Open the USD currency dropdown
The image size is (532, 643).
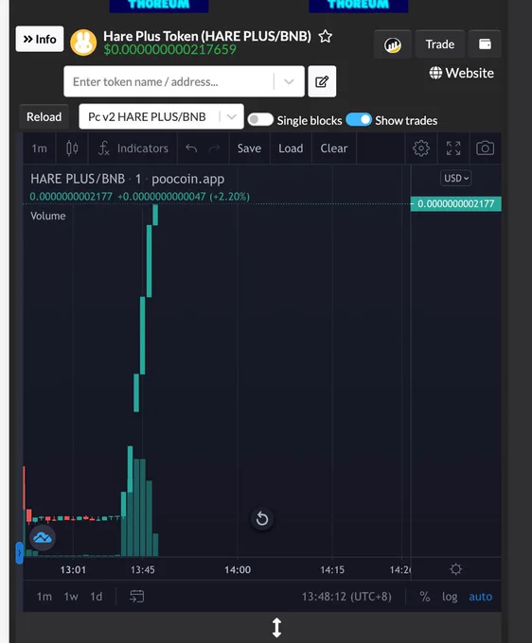[455, 179]
